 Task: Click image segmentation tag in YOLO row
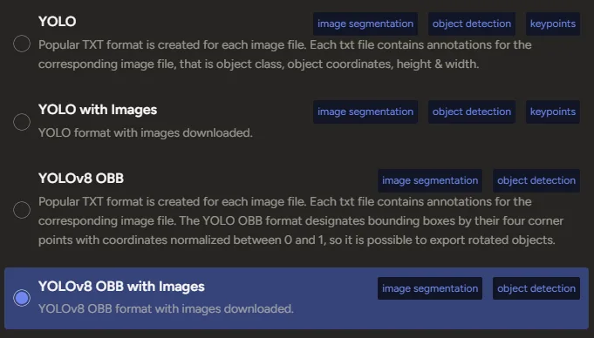pyautogui.click(x=365, y=24)
